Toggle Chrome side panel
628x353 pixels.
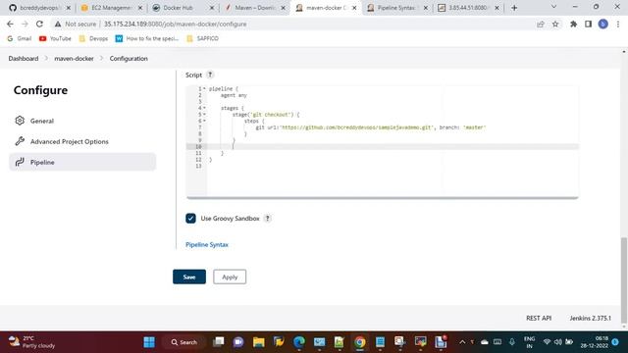point(588,24)
